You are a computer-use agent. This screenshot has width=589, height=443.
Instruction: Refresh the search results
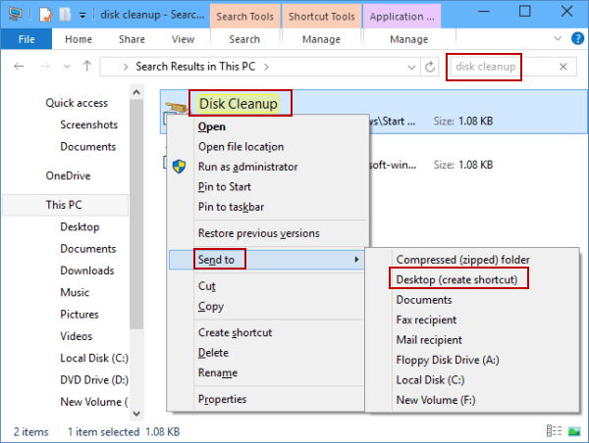[430, 67]
